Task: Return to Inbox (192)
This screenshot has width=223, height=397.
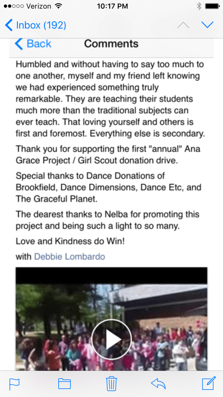Action: [x=36, y=25]
